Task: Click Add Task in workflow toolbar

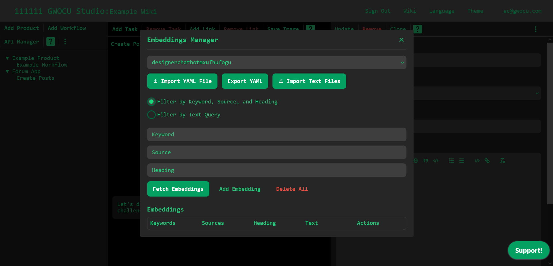Action: tap(125, 29)
